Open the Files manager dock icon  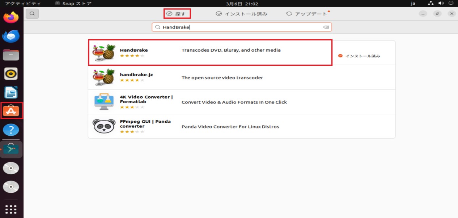point(11,55)
